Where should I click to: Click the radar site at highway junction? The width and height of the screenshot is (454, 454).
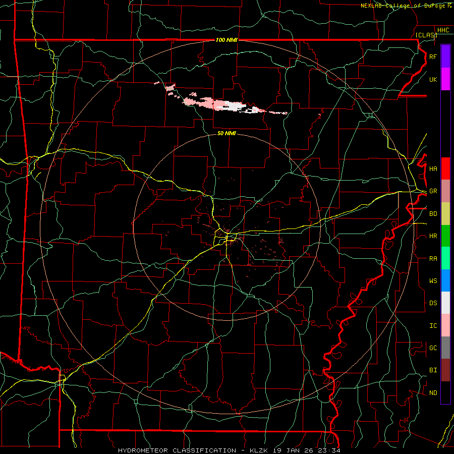click(x=226, y=234)
